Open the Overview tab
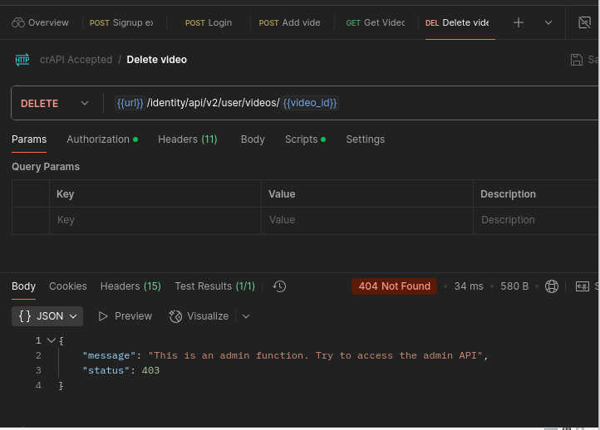This screenshot has height=430, width=600. point(40,22)
